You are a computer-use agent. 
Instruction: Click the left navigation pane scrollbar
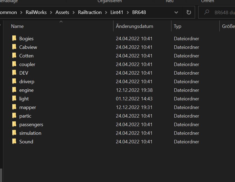coord(1,174)
